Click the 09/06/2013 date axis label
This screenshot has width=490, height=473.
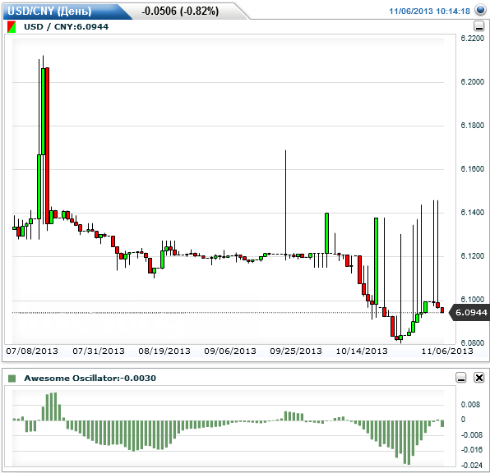[230, 351]
